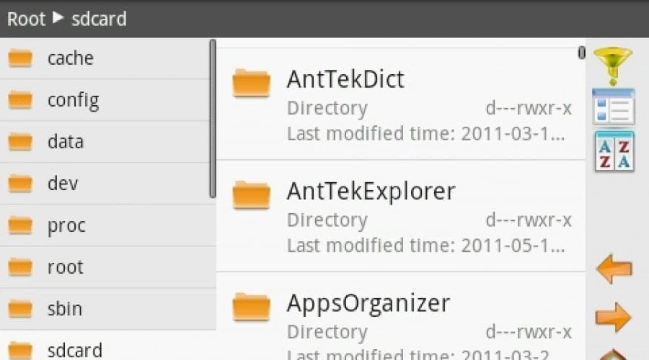Viewport: 649px width, 360px height.
Task: Select Root in the breadcrumb path
Action: click(x=26, y=19)
